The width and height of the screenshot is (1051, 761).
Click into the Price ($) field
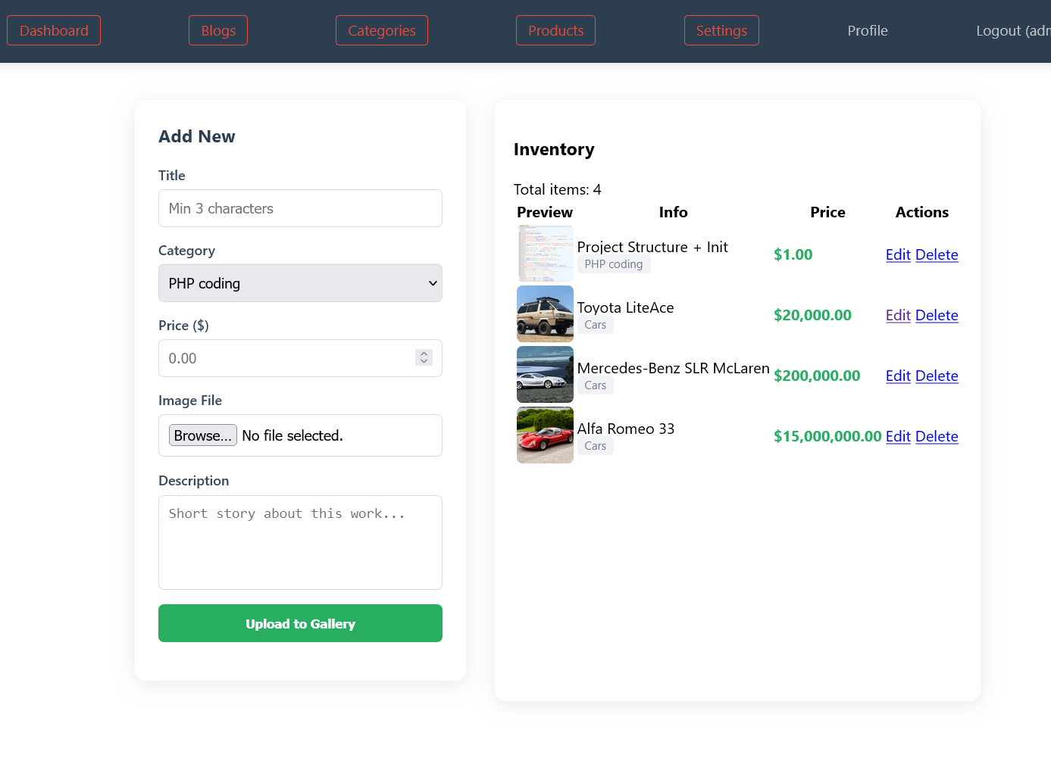coord(300,358)
